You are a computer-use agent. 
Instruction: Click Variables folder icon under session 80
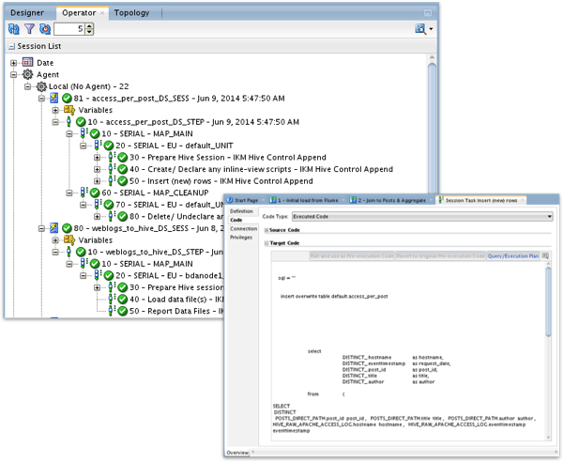point(68,239)
